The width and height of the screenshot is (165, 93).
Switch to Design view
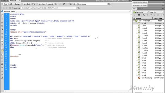[17, 4]
